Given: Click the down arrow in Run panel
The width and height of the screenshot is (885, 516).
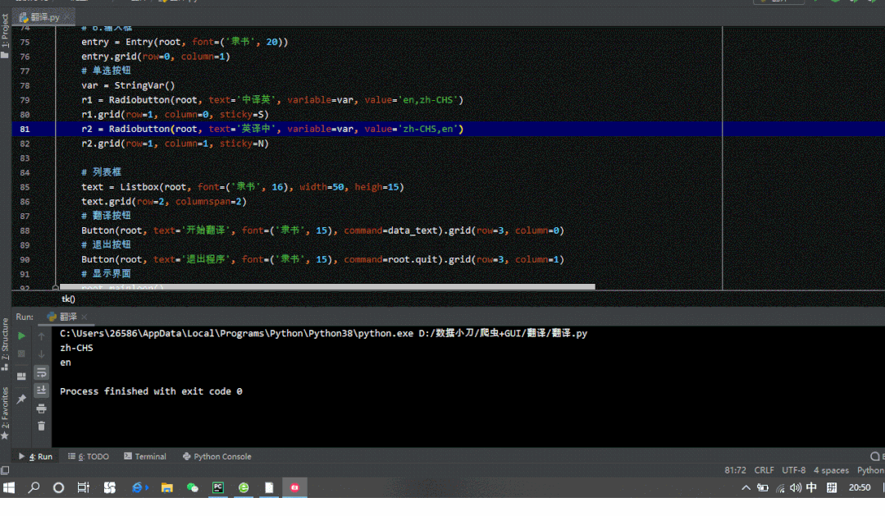Looking at the screenshot, I should point(41,354).
